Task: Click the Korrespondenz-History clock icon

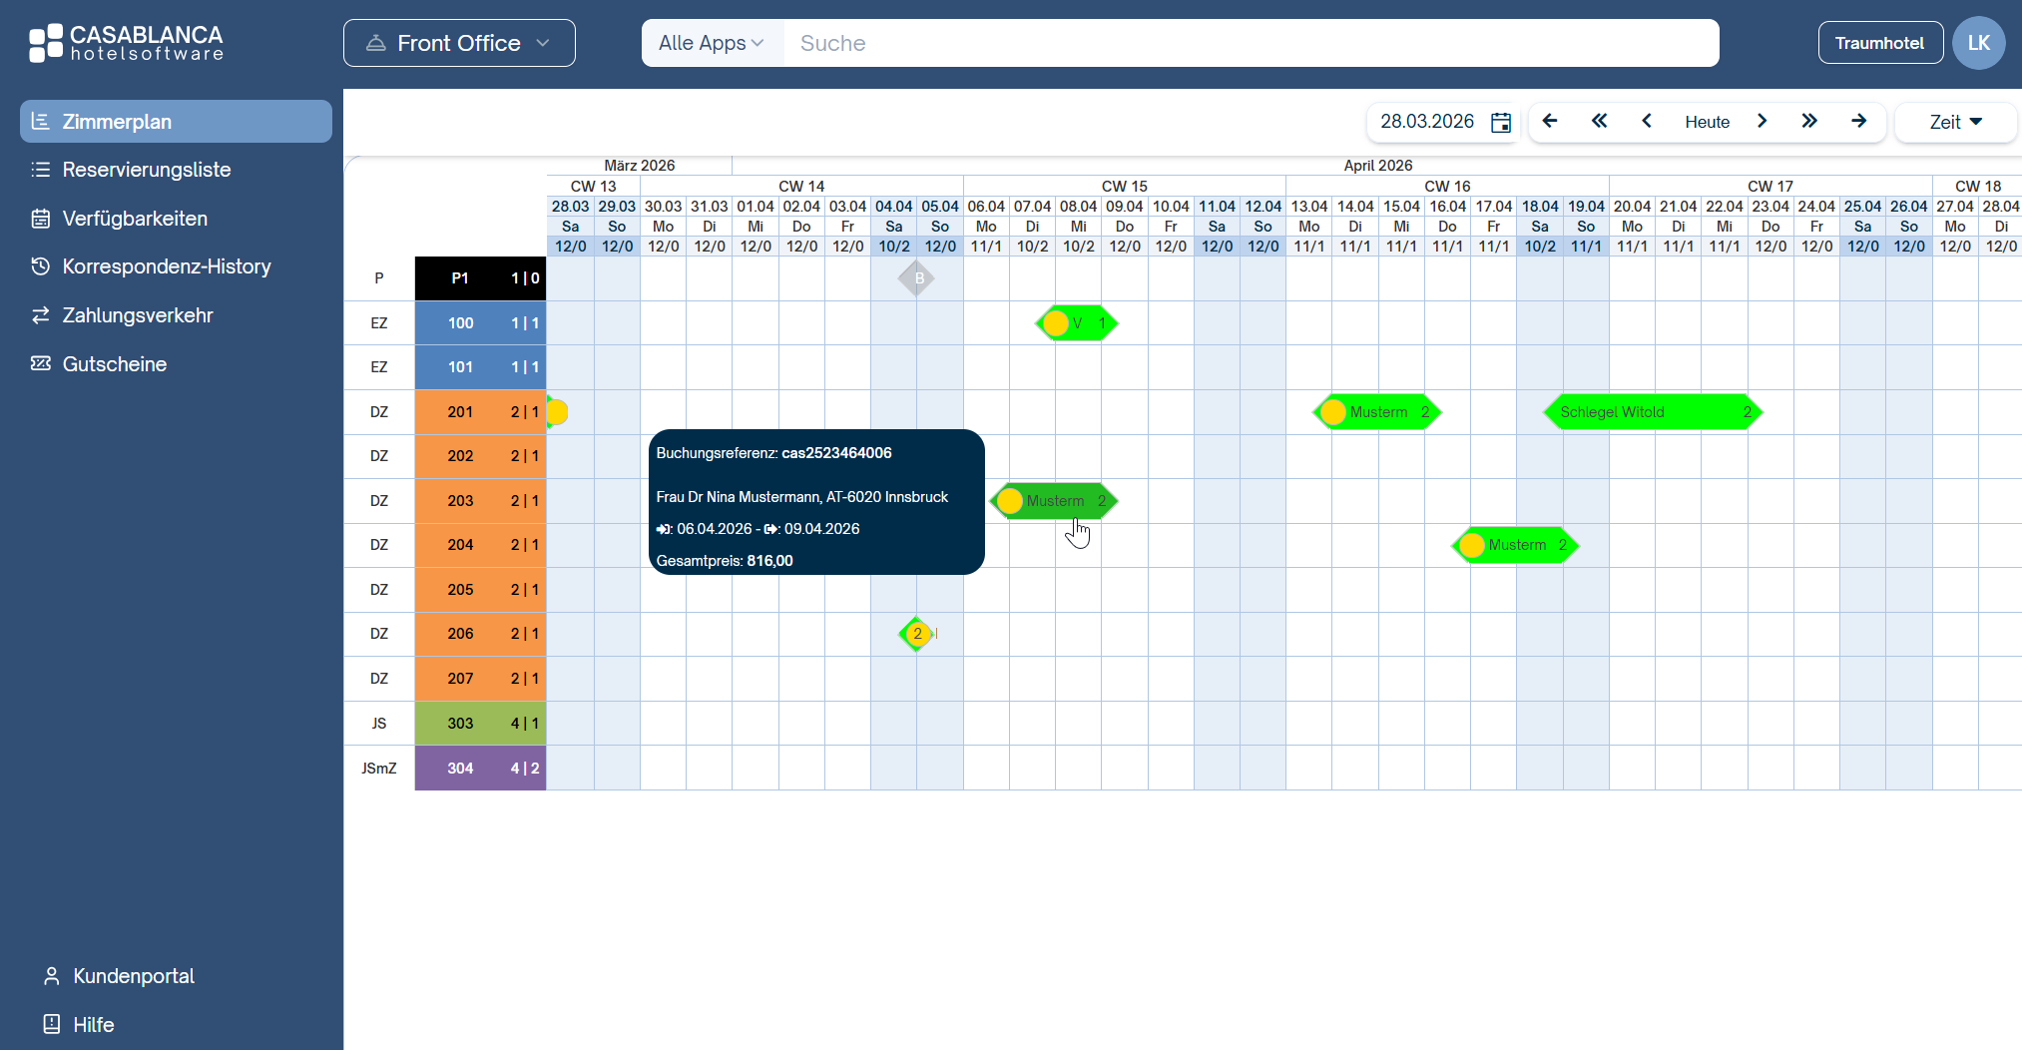Action: [40, 266]
